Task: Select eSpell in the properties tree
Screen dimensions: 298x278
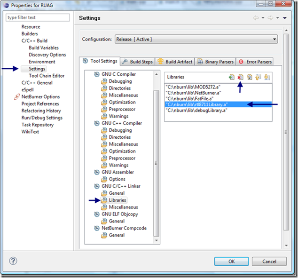Action: 28,90
